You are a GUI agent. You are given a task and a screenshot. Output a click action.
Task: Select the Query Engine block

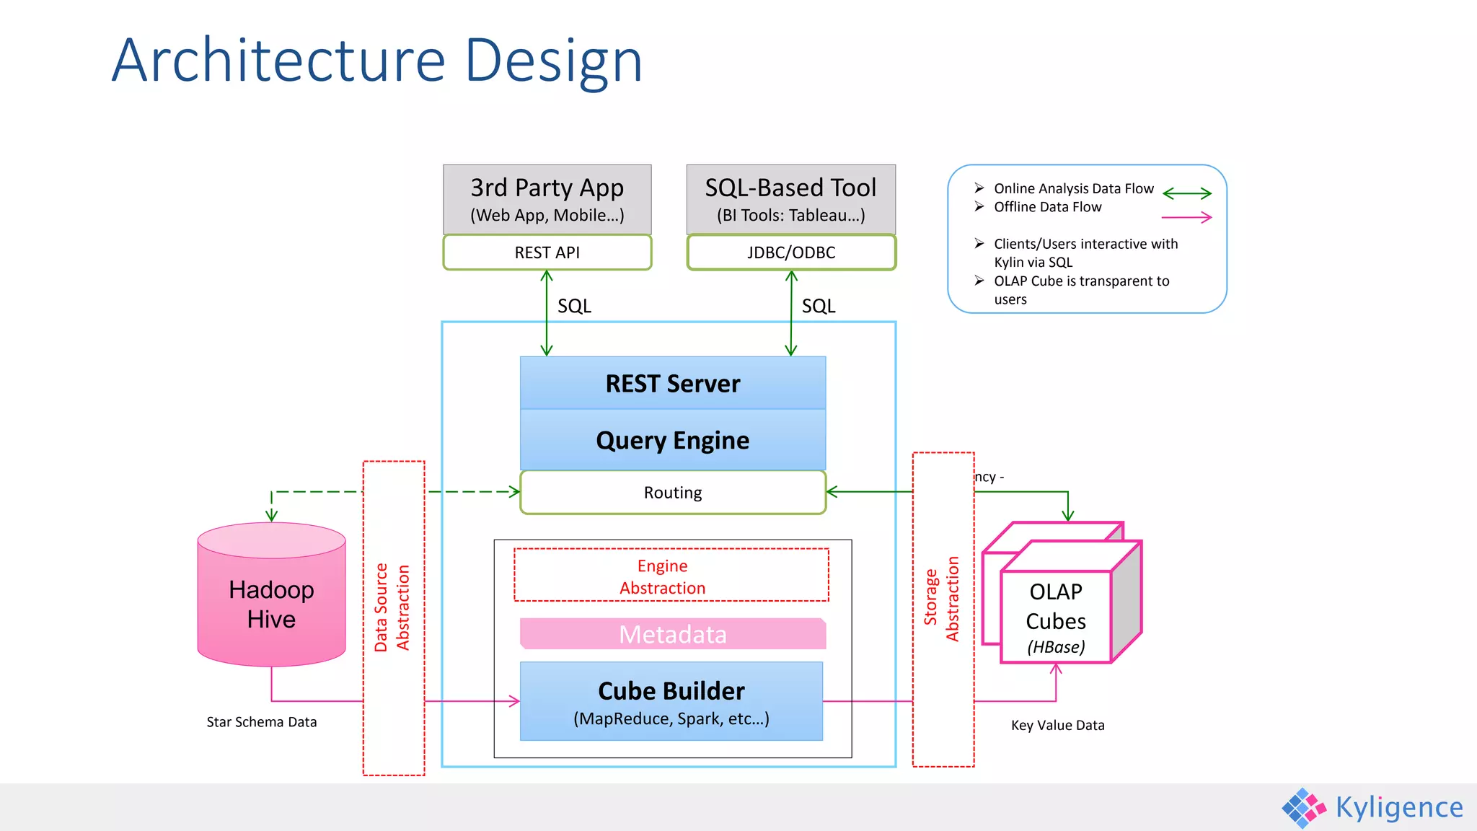[x=673, y=441]
